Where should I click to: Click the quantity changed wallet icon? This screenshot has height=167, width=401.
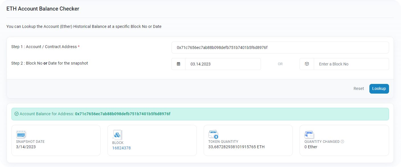click(309, 134)
